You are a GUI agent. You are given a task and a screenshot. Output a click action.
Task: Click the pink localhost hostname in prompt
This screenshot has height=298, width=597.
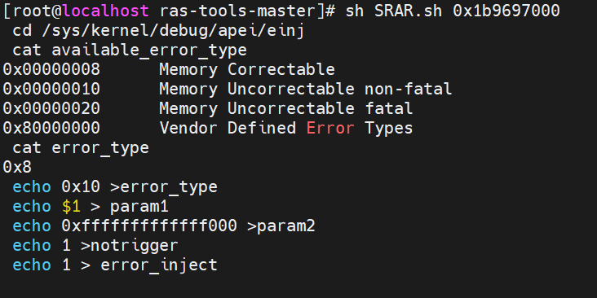tap(105, 11)
